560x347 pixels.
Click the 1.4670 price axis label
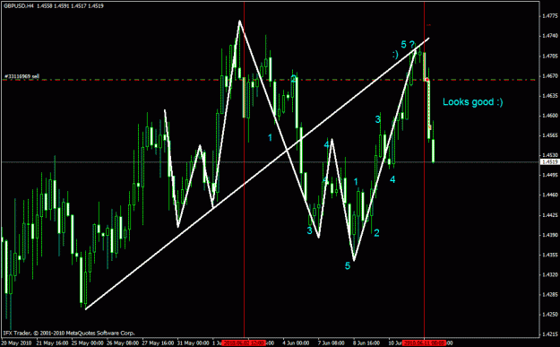[550, 75]
